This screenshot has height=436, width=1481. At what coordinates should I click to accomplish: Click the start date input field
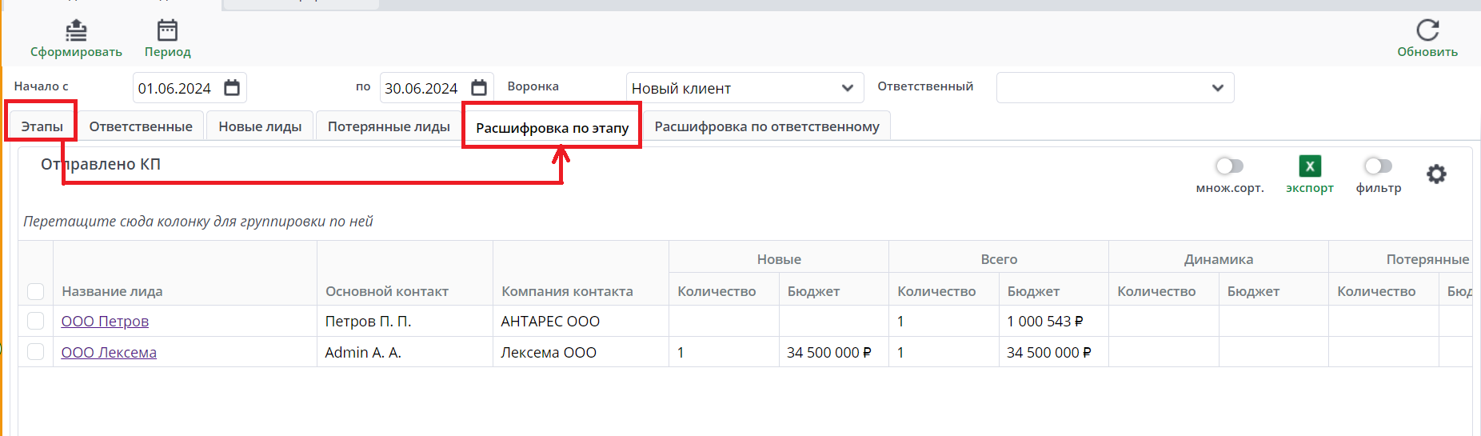[x=175, y=88]
